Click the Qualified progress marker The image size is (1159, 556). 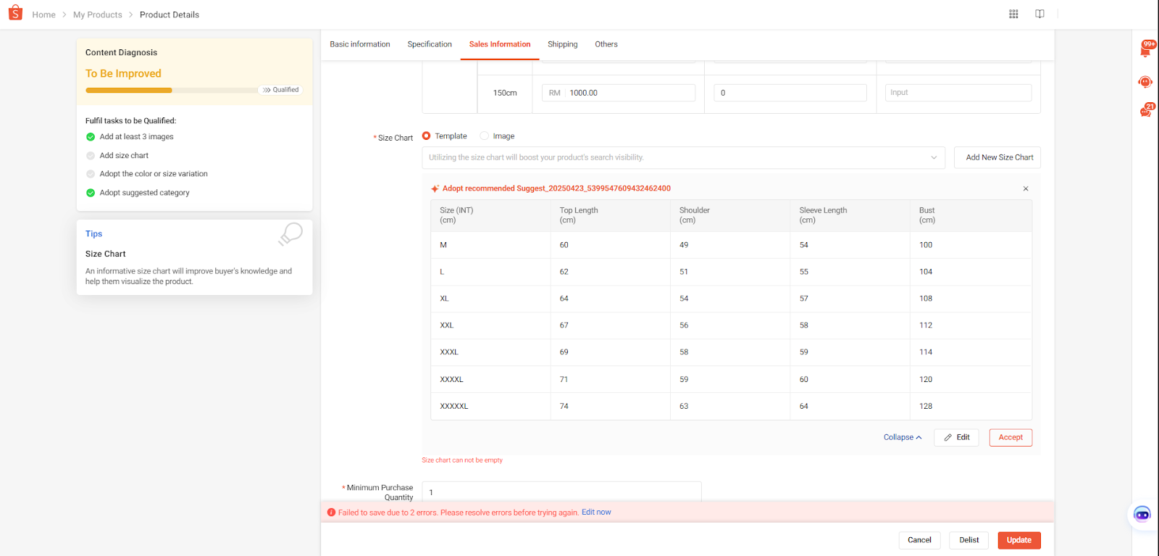[281, 90]
